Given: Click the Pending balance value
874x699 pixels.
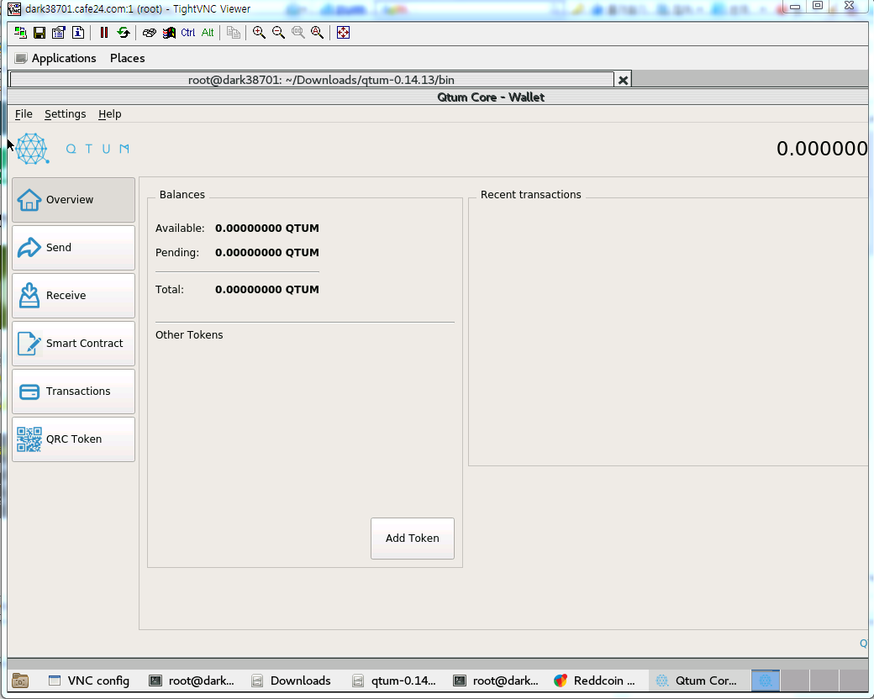Looking at the screenshot, I should coord(267,253).
